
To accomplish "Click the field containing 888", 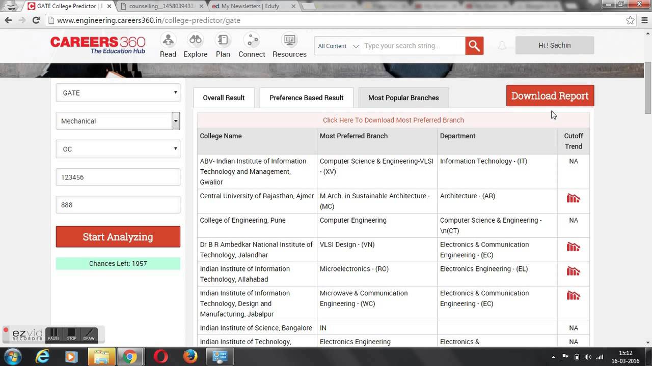I will [118, 205].
